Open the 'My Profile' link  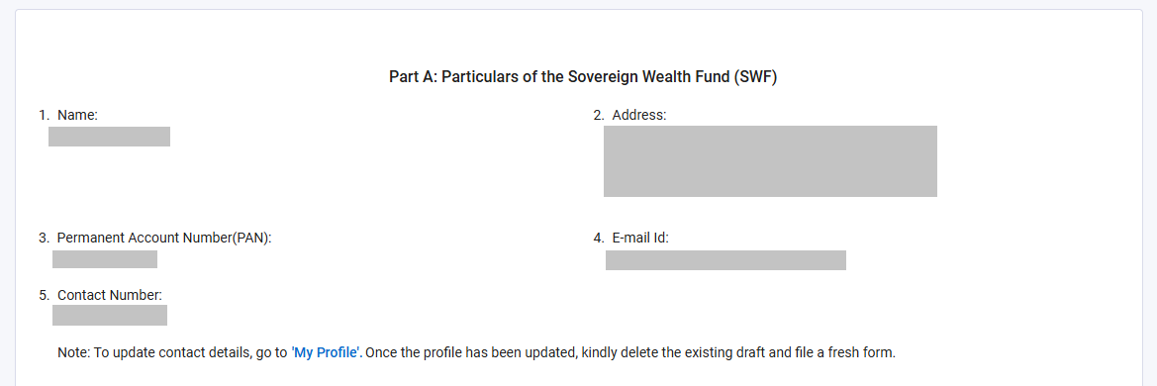tap(327, 352)
